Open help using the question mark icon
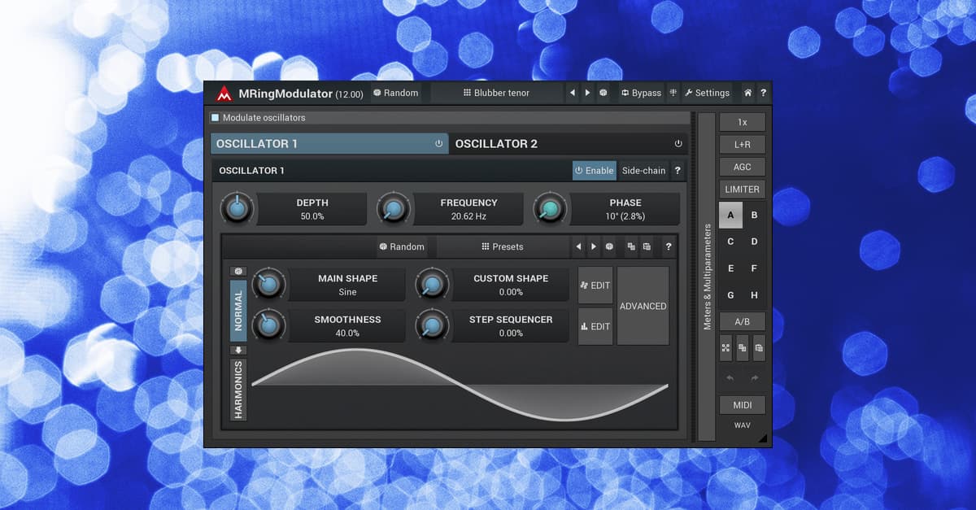Screen dimensions: 976x510 [764, 93]
